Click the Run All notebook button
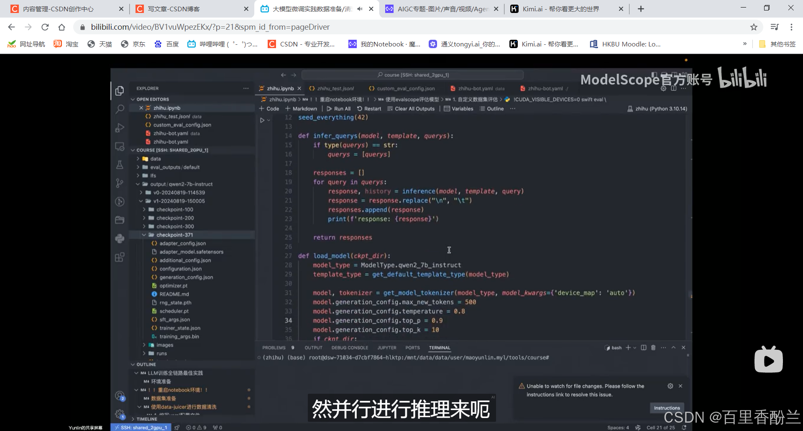The width and height of the screenshot is (803, 431). point(339,109)
